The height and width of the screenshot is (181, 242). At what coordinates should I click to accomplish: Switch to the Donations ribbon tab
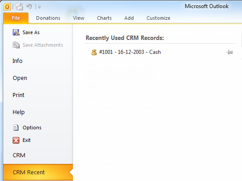(48, 18)
